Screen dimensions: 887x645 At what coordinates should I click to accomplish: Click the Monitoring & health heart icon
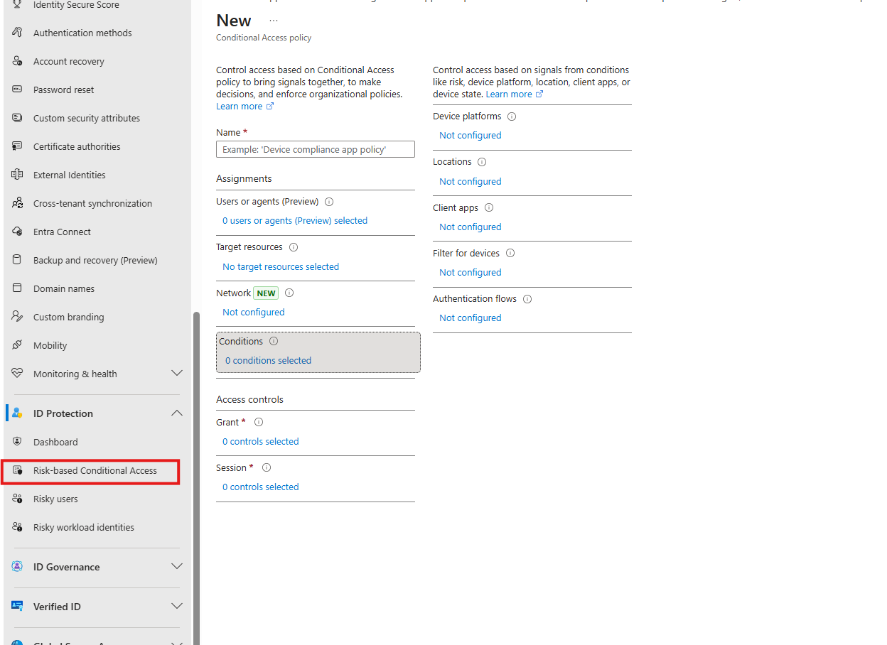coord(18,374)
